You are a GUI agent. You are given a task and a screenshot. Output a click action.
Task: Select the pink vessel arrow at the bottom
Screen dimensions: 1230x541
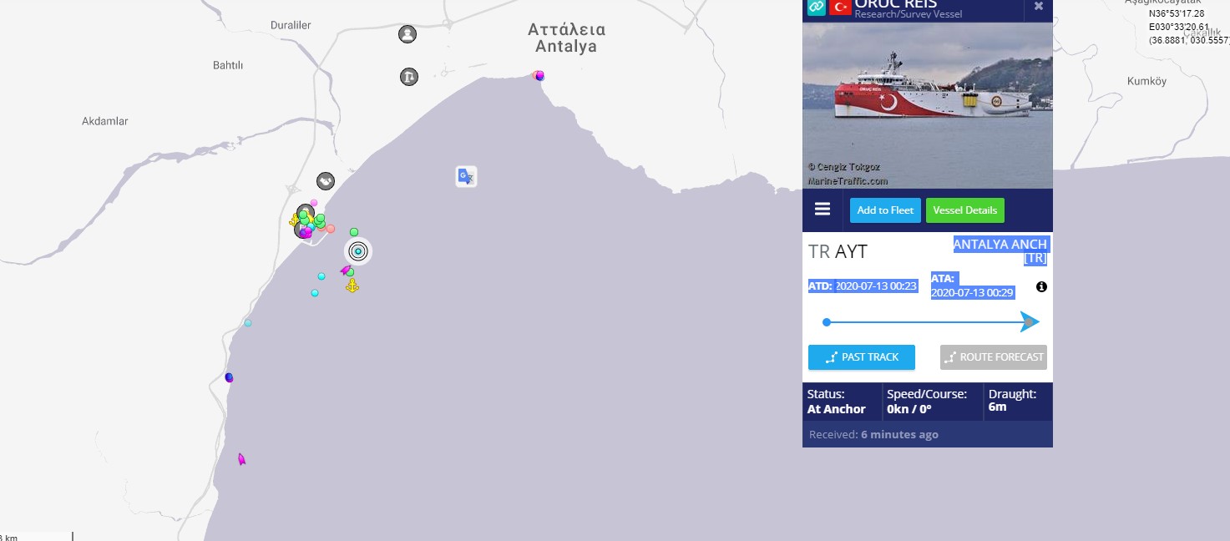click(241, 459)
